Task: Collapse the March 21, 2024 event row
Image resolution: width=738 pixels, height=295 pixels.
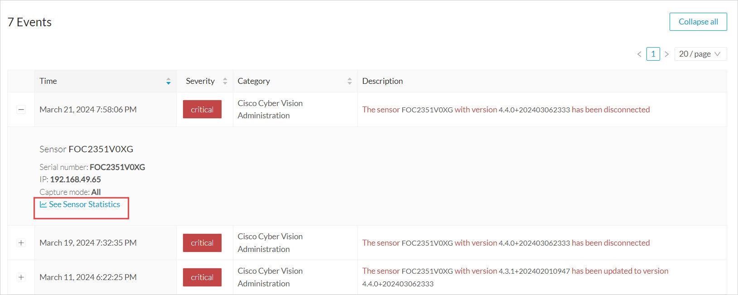Action: point(21,110)
